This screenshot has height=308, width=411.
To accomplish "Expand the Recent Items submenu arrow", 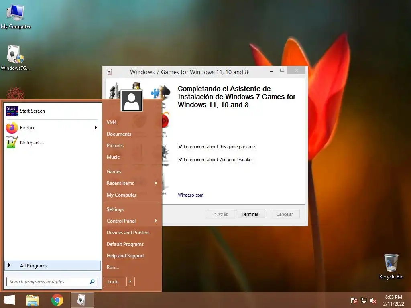I will point(156,183).
